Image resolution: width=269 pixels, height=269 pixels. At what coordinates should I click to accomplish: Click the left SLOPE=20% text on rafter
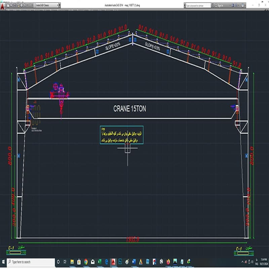click(113, 46)
